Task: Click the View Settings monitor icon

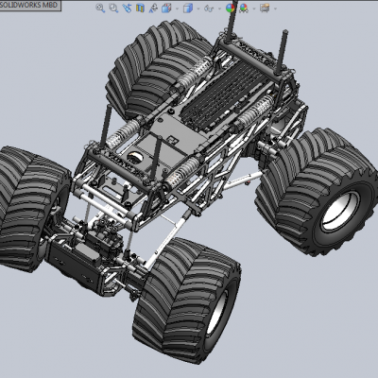Action: tap(265, 9)
